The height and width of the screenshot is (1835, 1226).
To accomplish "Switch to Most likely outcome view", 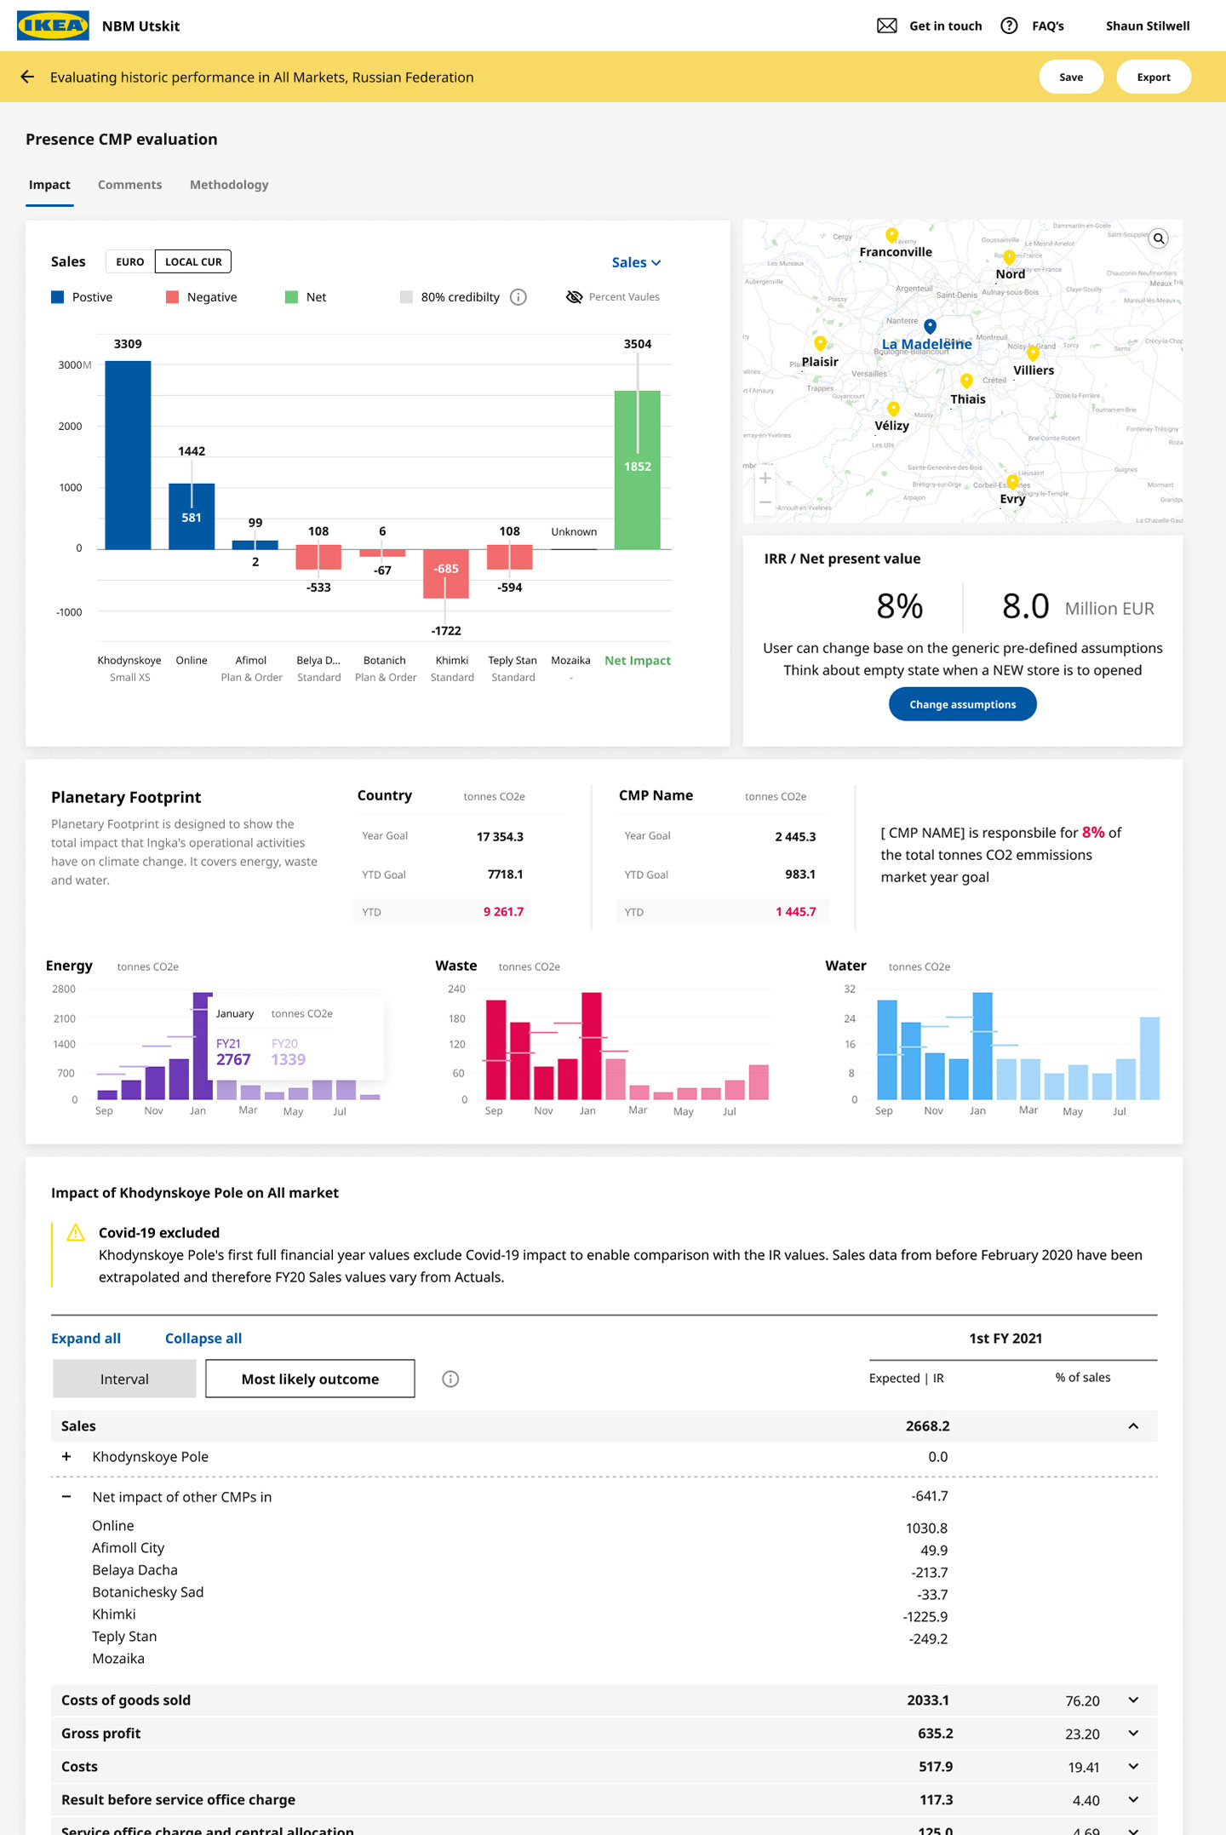I will coord(310,1379).
